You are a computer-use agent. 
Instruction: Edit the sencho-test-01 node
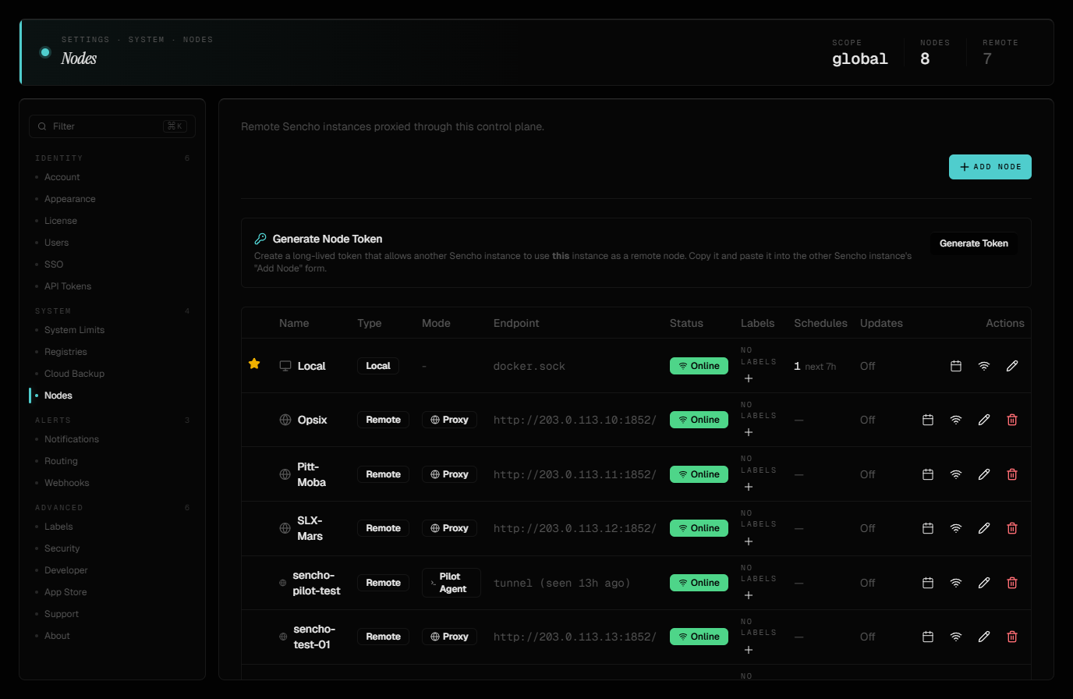click(984, 637)
